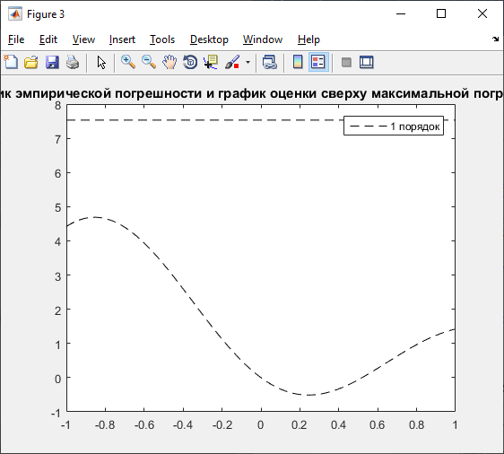Screen dimensions: 504x454
Task: Expand the toolbar overflow arrow at right
Action: [x=495, y=39]
